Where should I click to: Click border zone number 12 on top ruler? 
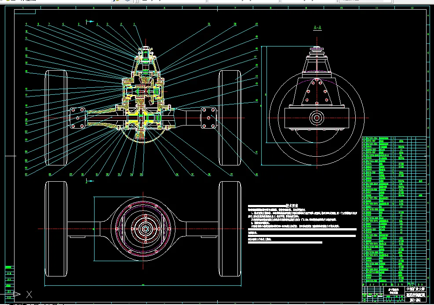point(412,8)
